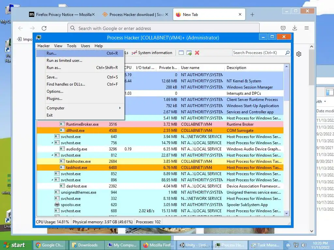This screenshot has width=334, height=250.
Task: Sort by the Private bytes column header
Action: (x=168, y=68)
